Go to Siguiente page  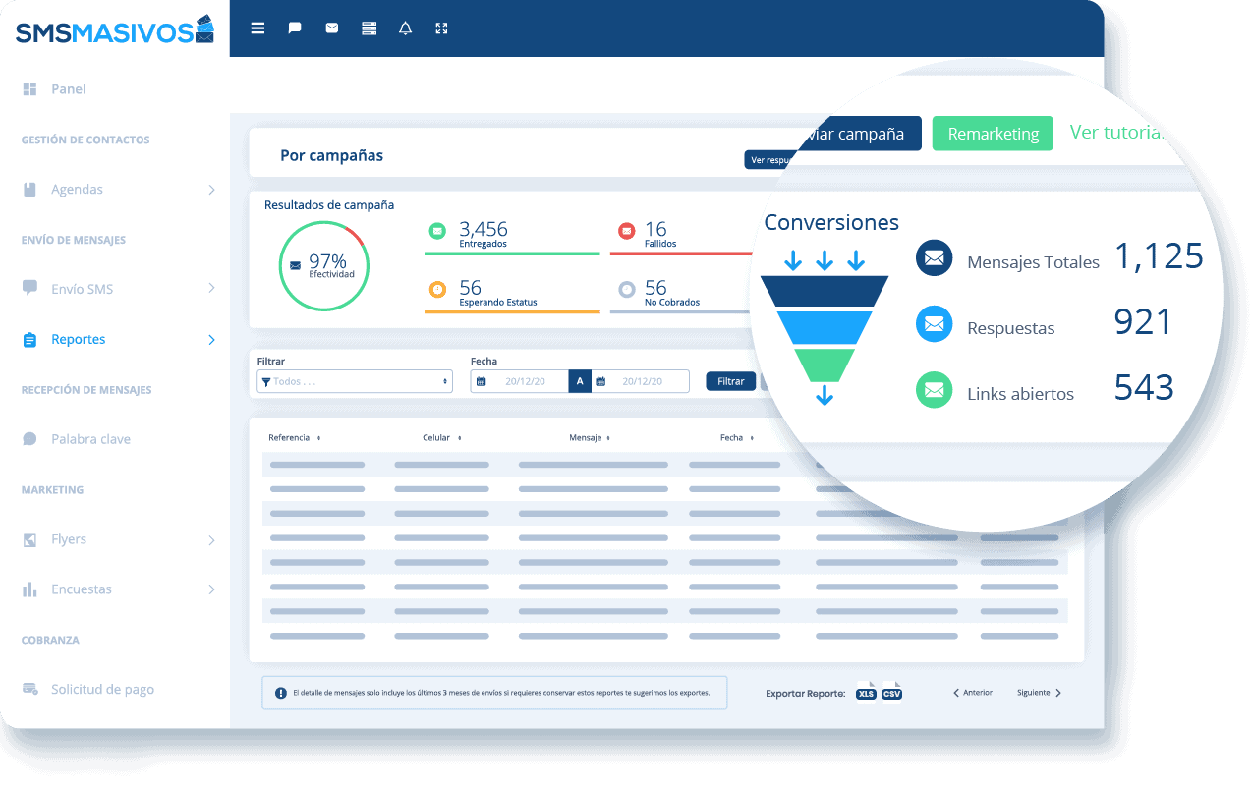(x=1039, y=693)
